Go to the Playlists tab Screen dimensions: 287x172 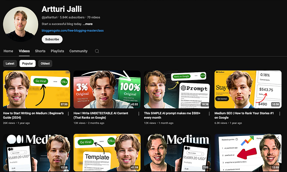click(x=57, y=51)
